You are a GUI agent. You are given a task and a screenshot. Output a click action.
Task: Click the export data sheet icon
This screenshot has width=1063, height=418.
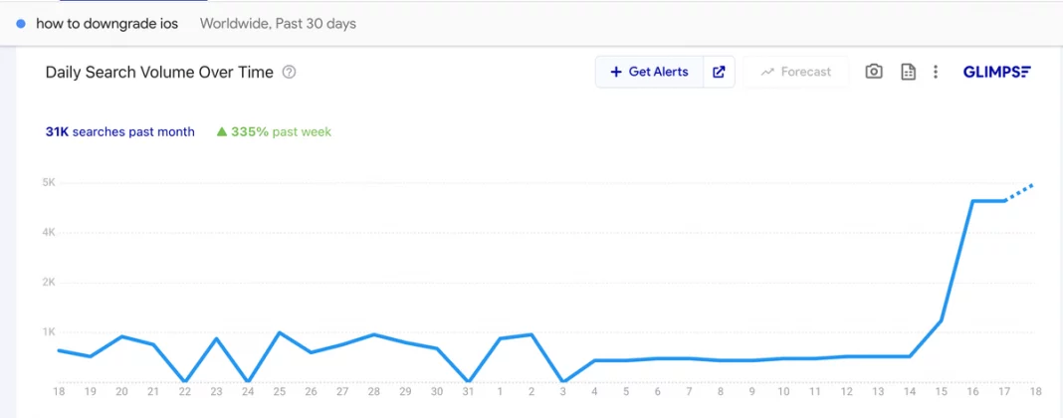[908, 72]
